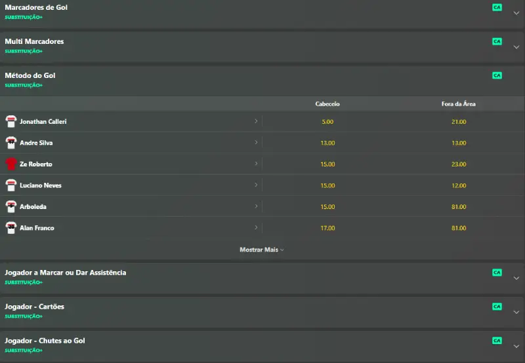Viewport: 525px width, 363px height.
Task: Click Ze Roberto's red jersey icon
Action: [x=11, y=164]
